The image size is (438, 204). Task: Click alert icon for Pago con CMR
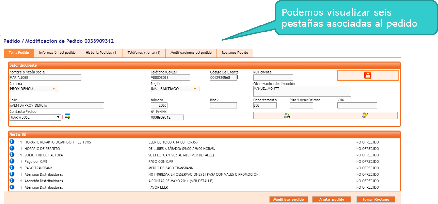[x=12, y=161]
